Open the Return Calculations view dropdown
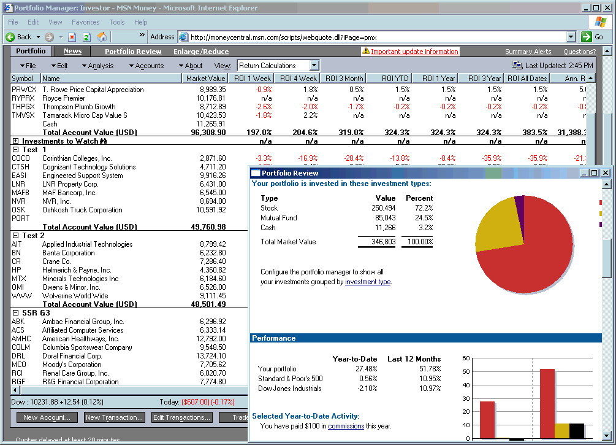 [313, 65]
